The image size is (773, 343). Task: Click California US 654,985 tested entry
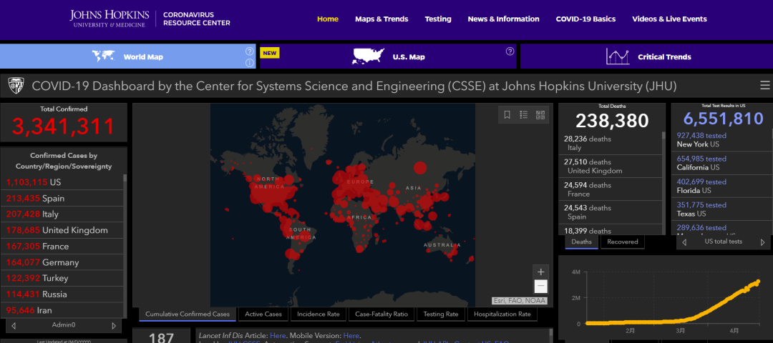[x=721, y=163]
